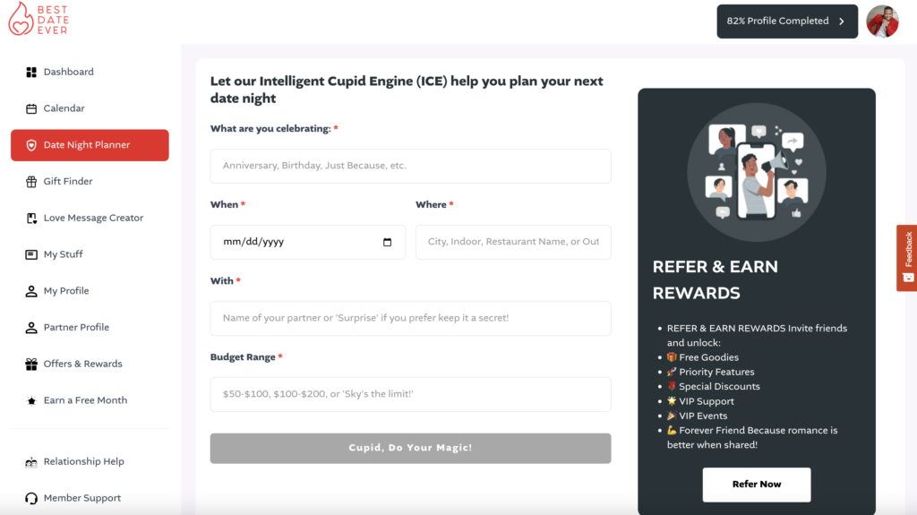Open the user avatar menu
Screen dimensions: 917x515
pos(882,21)
